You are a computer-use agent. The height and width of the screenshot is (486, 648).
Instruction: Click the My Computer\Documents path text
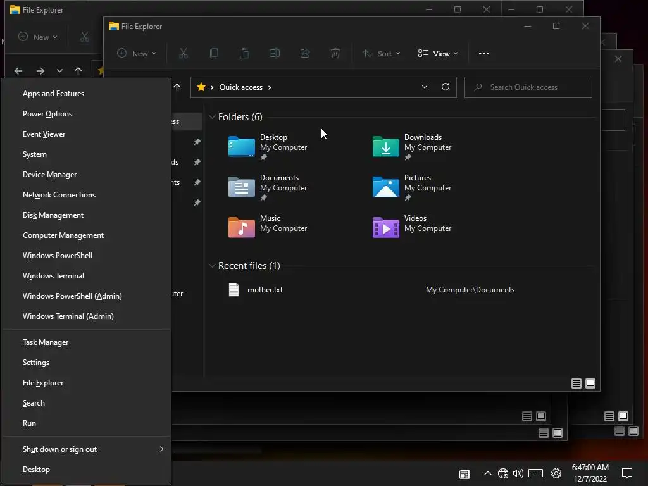tap(470, 290)
